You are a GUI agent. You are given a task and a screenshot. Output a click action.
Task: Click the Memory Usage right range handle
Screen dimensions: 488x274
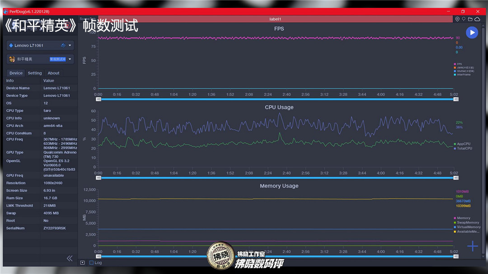click(456, 256)
